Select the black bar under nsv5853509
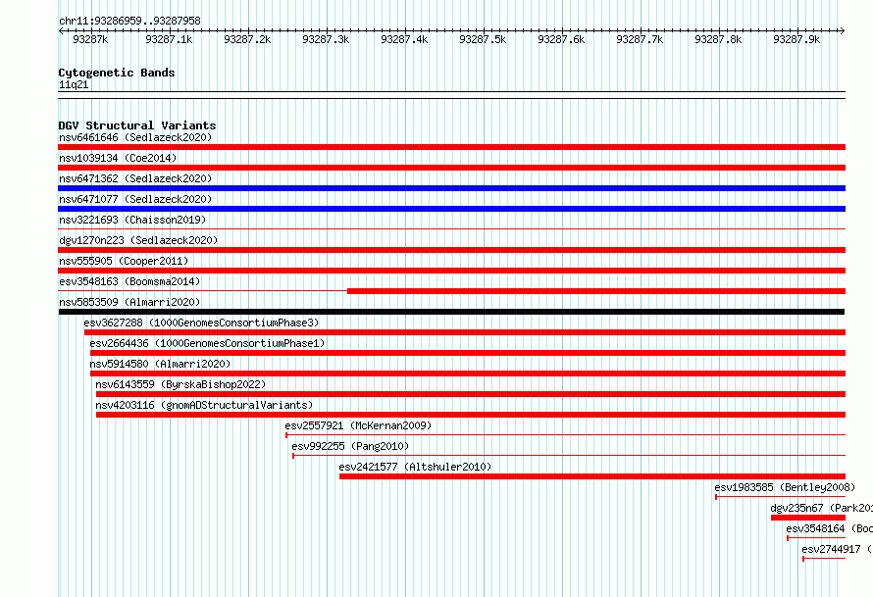This screenshot has width=873, height=597. (x=451, y=312)
